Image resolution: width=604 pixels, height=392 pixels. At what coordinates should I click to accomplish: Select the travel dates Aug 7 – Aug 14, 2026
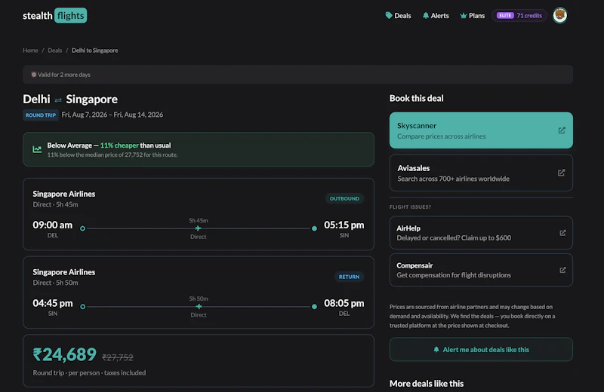[x=112, y=115]
